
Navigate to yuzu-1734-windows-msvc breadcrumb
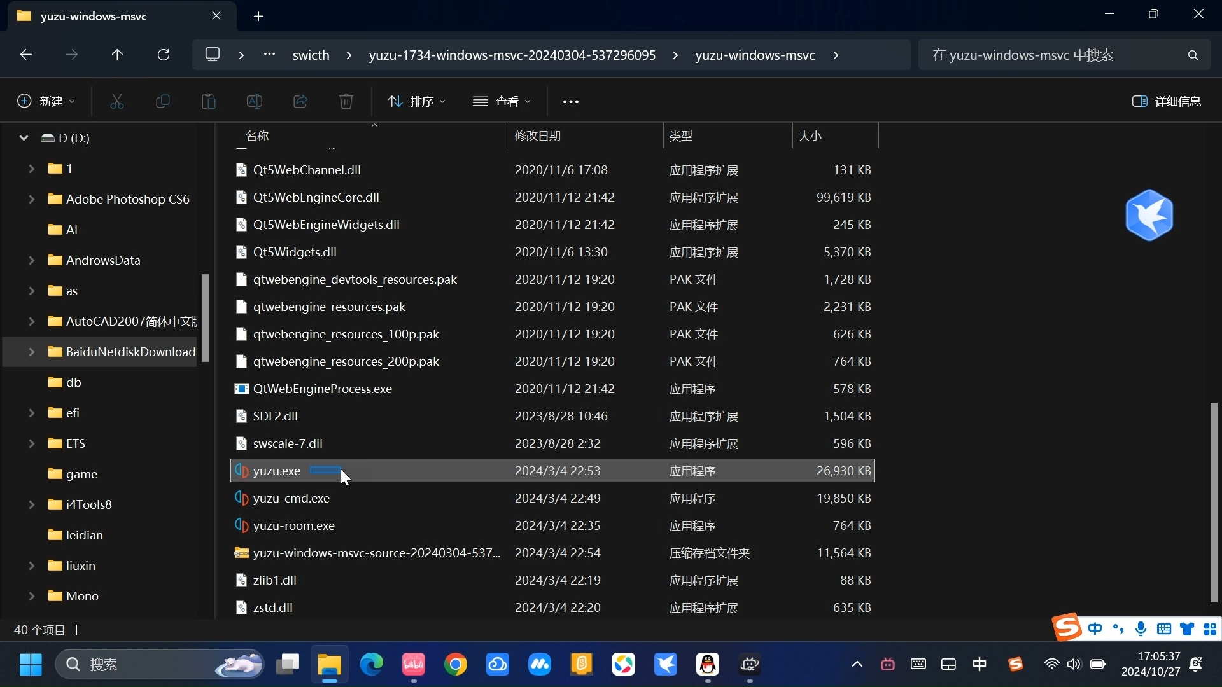512,55
